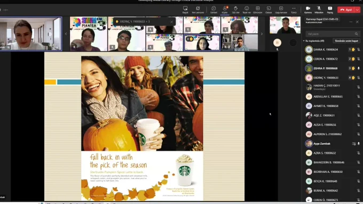Click the search magnifier in participant search
Screen dimensions: 363x204
pos(357,34)
